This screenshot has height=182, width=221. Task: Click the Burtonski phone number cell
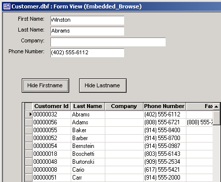pyautogui.click(x=165, y=162)
